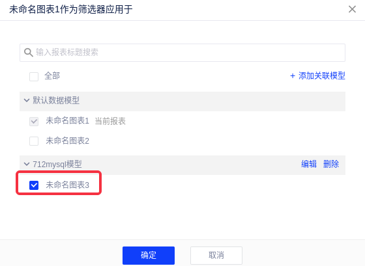Toggle the 未命名图表2 checkbox

tap(34, 141)
